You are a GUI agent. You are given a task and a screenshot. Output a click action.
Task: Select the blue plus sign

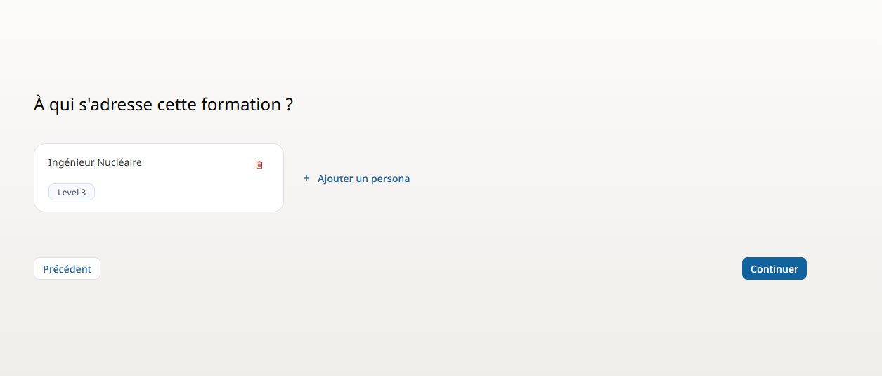pyautogui.click(x=306, y=179)
